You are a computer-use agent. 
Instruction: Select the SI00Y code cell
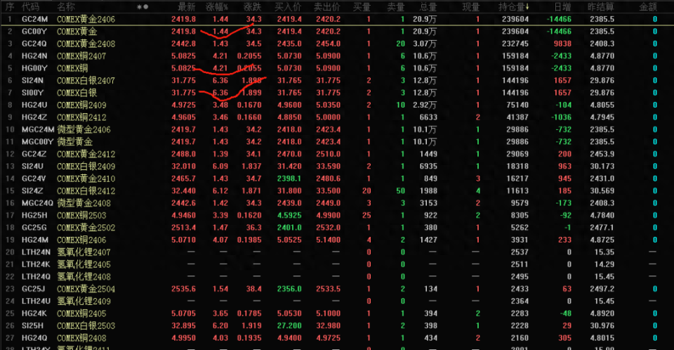(x=33, y=93)
